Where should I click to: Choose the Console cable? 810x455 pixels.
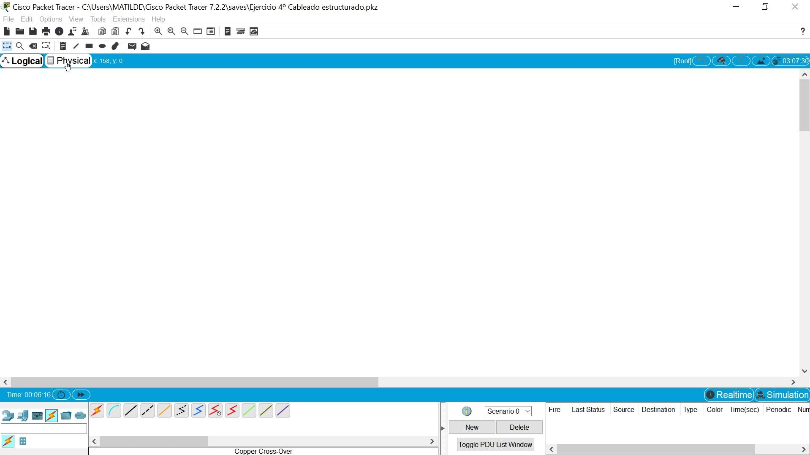click(x=114, y=411)
